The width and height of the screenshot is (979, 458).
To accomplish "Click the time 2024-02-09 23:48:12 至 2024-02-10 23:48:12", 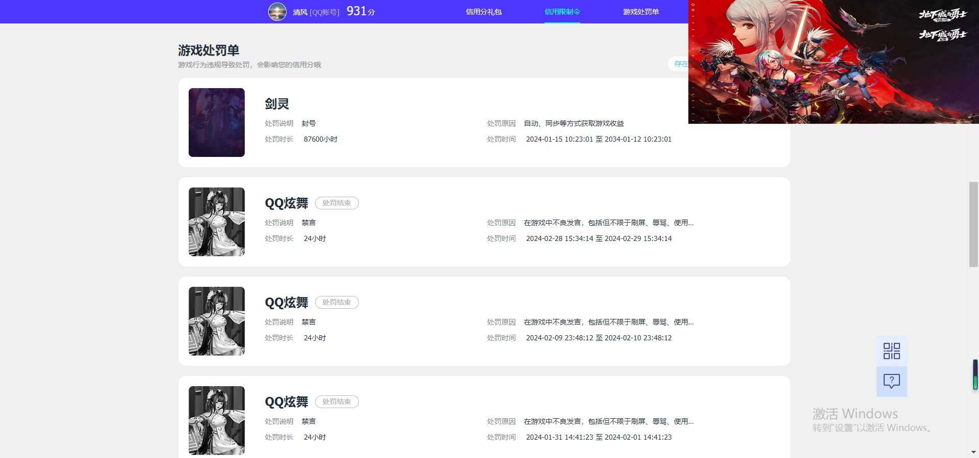I will 599,338.
